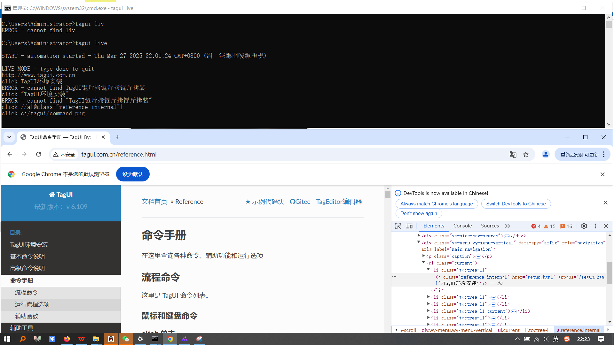Open 基本命令说明 in sidebar

click(28, 257)
